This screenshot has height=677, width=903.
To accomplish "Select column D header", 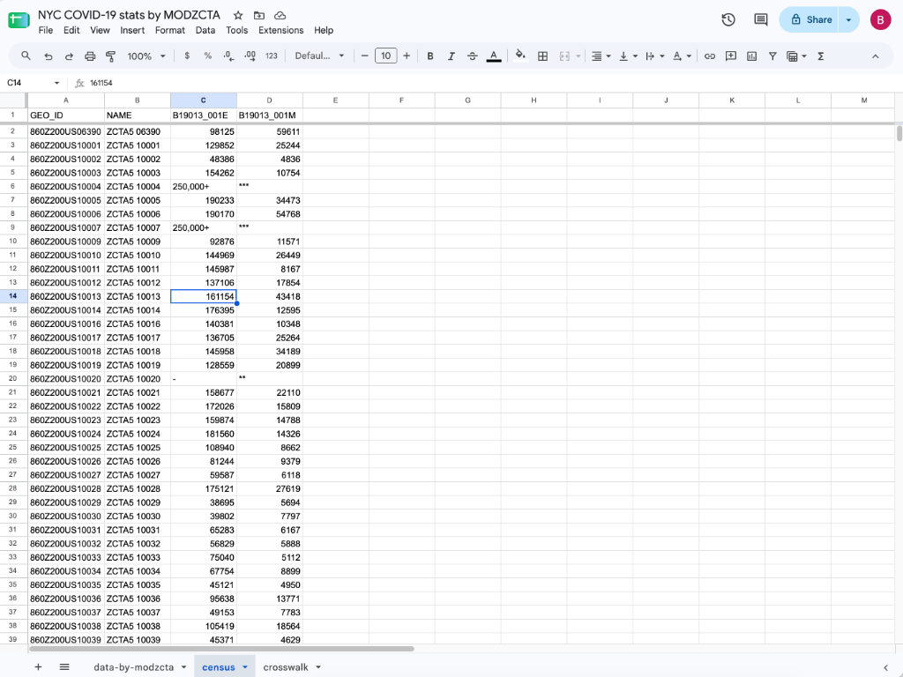I will (x=270, y=100).
